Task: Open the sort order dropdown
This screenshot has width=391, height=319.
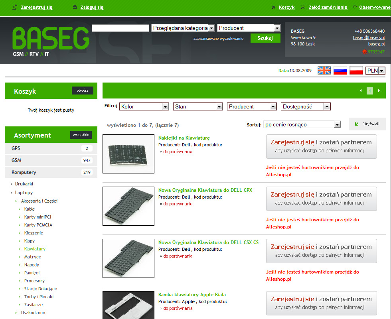Action: point(302,124)
